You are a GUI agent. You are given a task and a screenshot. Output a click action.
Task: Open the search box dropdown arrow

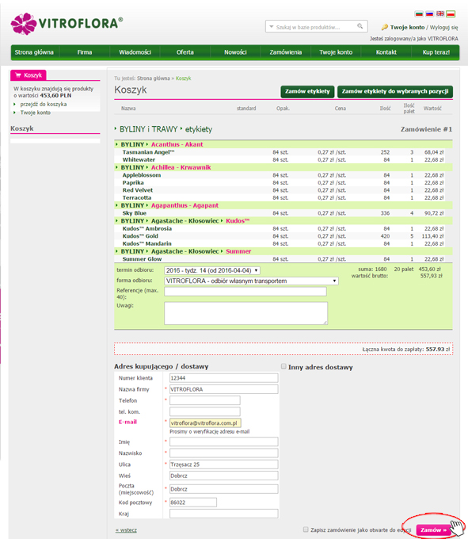click(272, 26)
